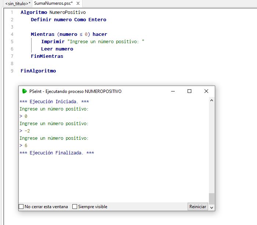Viewport: 257px width, 225px height.
Task: Click 'FinMientras' on line 7
Action: 47,56
